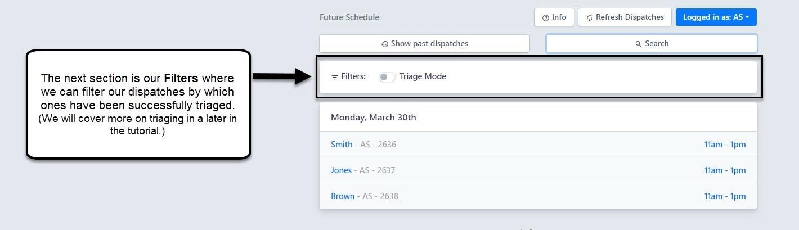Click the Triage Mode text label
Viewport: 799px width, 230px height.
tap(423, 76)
